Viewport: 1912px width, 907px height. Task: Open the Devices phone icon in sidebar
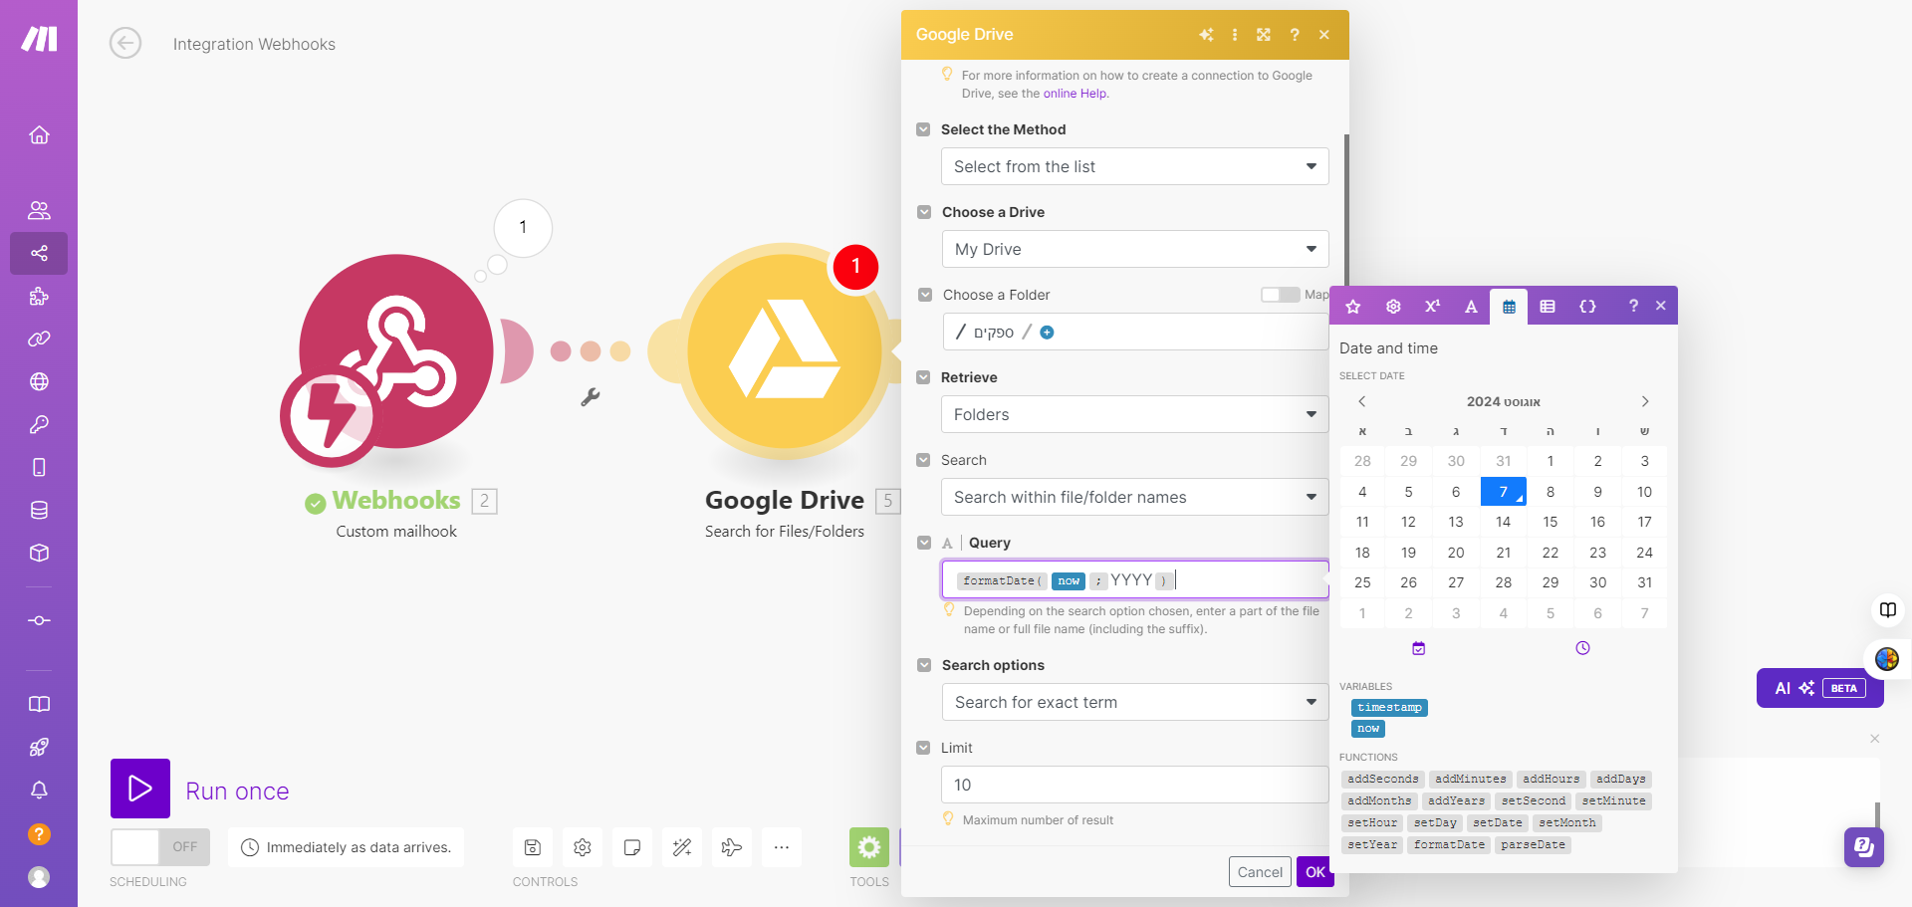[x=39, y=467]
